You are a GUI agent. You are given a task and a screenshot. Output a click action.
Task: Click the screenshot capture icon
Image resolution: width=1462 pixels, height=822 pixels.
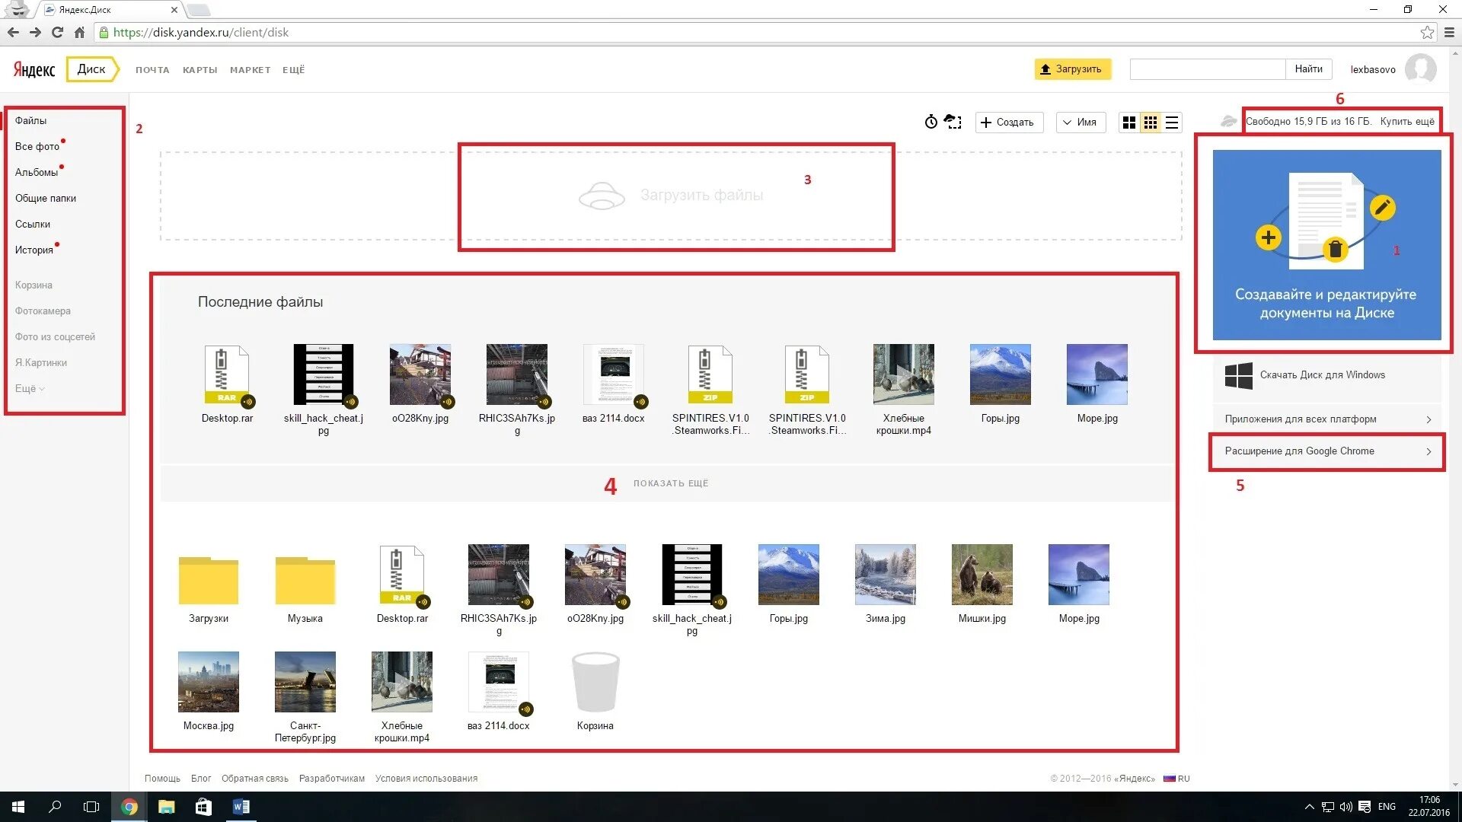click(953, 122)
